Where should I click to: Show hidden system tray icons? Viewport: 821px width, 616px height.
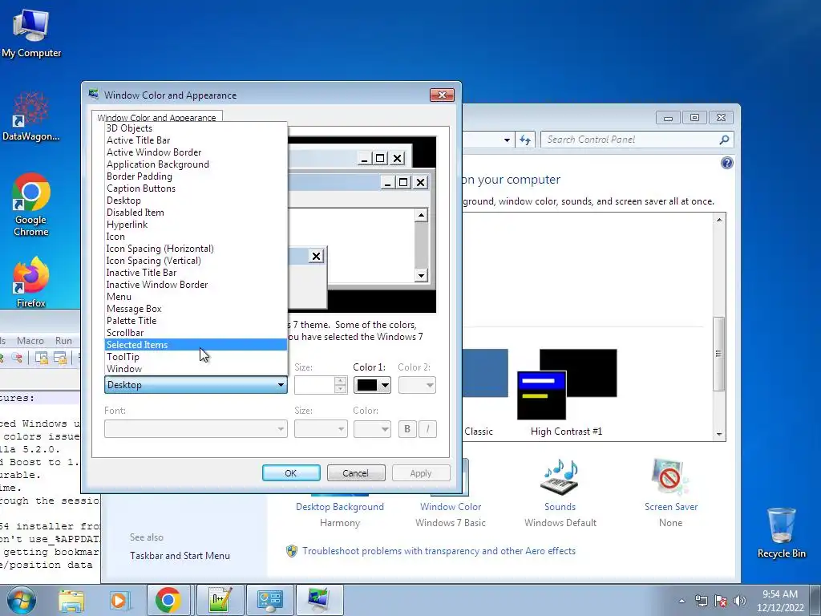pos(681,601)
